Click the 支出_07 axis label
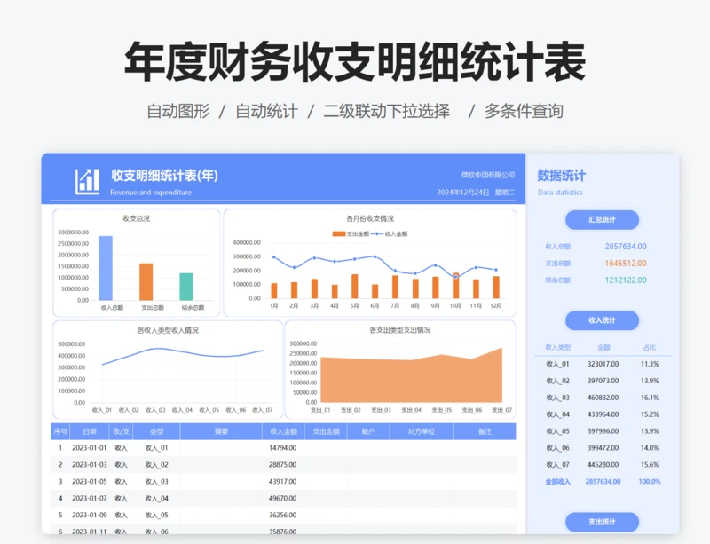This screenshot has height=544, width=710. tap(501, 410)
